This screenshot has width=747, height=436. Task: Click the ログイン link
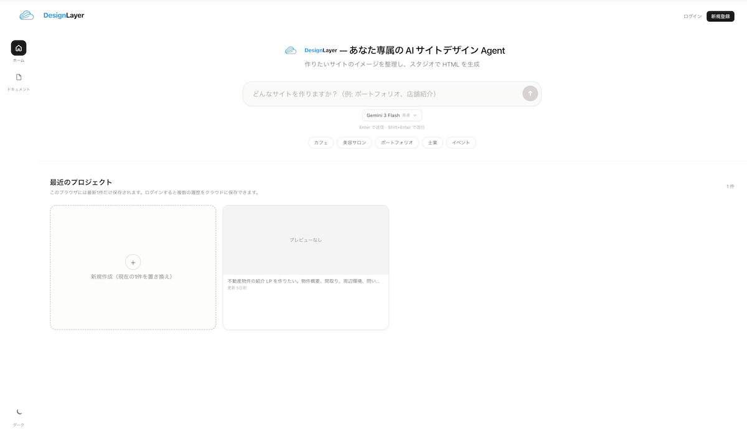[693, 16]
